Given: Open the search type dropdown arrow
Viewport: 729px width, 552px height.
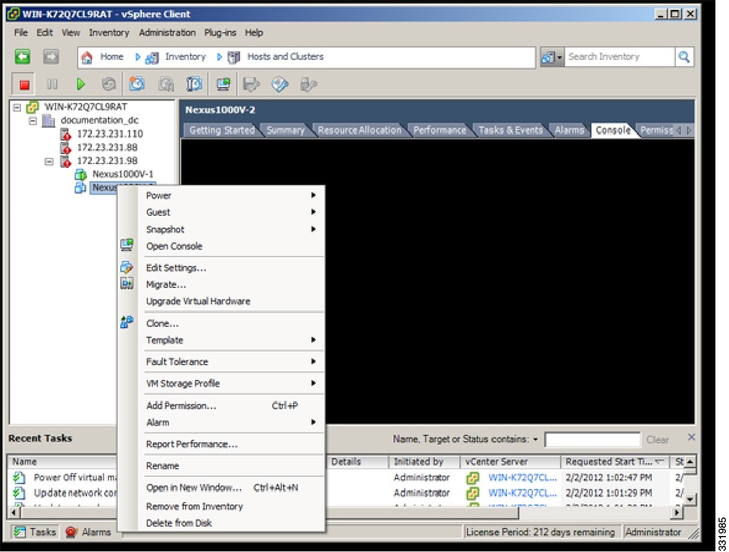Looking at the screenshot, I should pos(559,57).
